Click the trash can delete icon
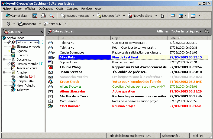Screen dimensions: 213x139 pyautogui.click(x=8, y=24)
